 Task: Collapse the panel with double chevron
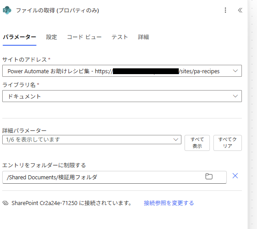coord(240,10)
